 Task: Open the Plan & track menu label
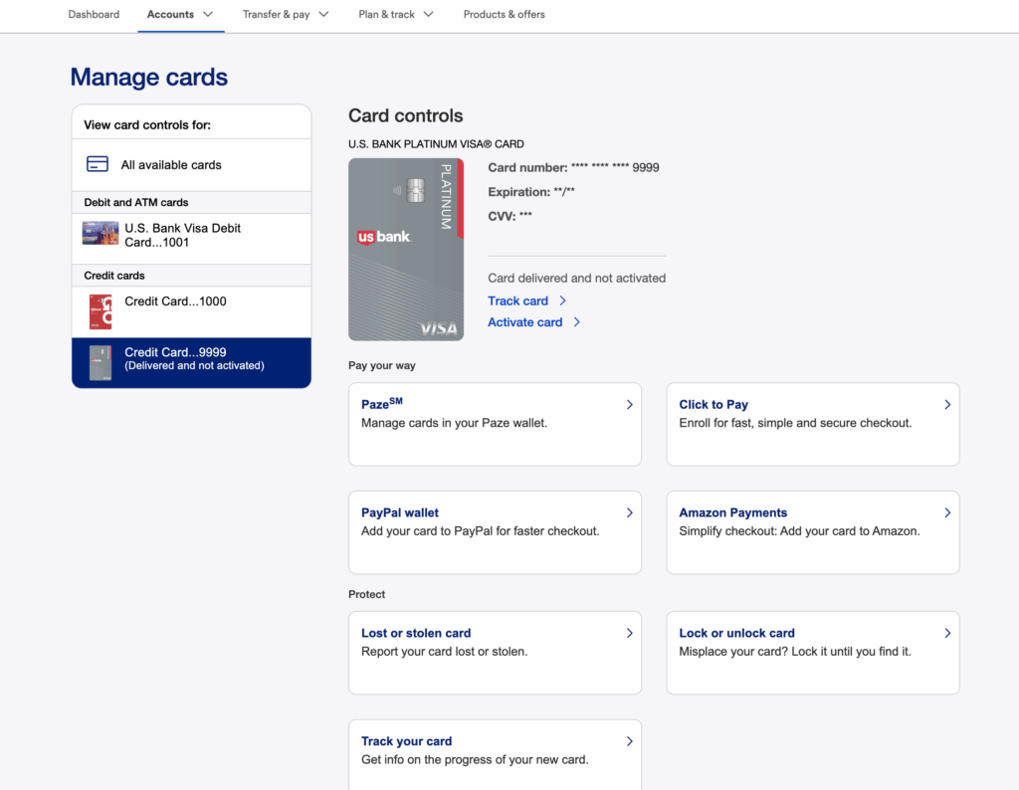387,14
